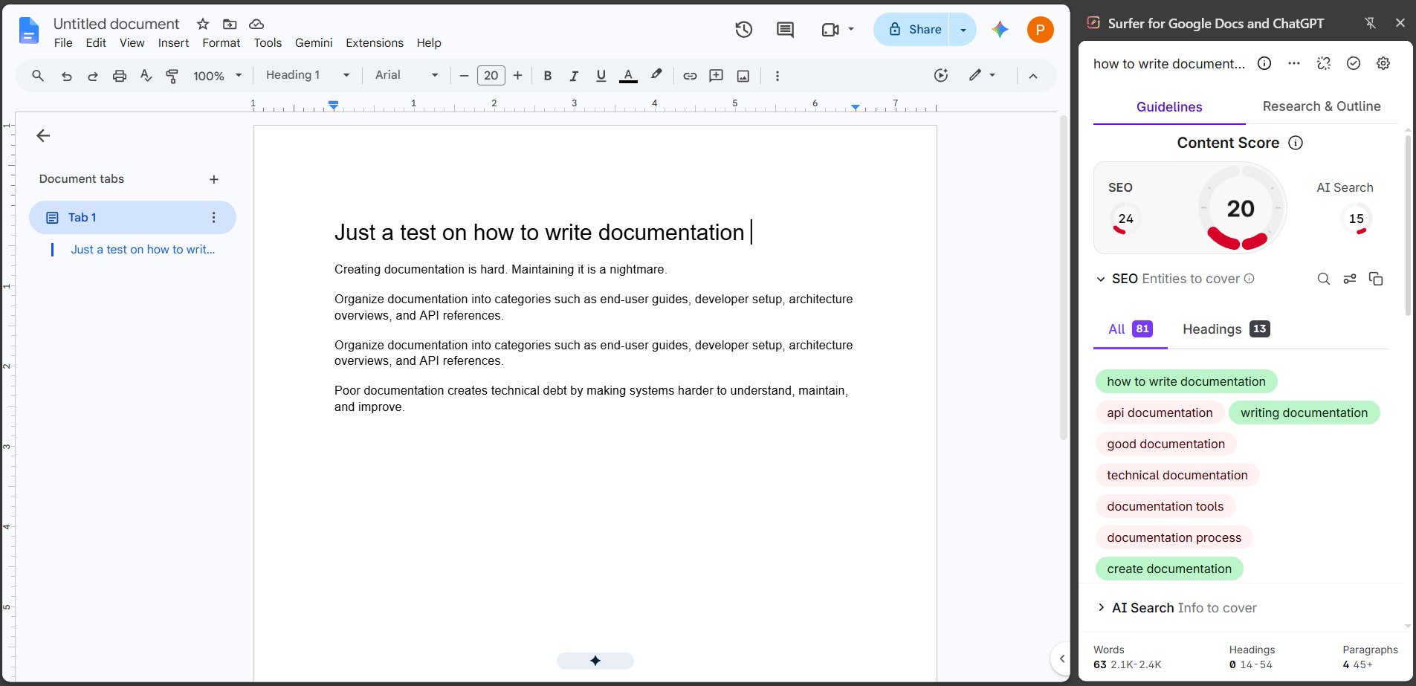The width and height of the screenshot is (1416, 686).
Task: Toggle underline formatting
Action: click(x=601, y=76)
